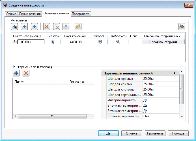Screen dimensions: 196x141
Task: Add a point with plus icon in Информация по интервалу
Action: click(x=16, y=73)
